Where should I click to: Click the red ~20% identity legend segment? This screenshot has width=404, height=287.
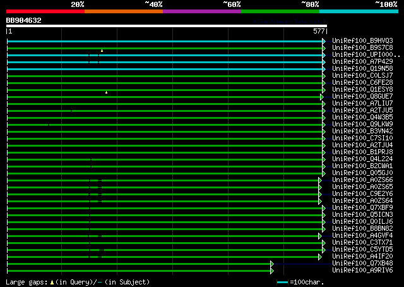click(x=45, y=11)
